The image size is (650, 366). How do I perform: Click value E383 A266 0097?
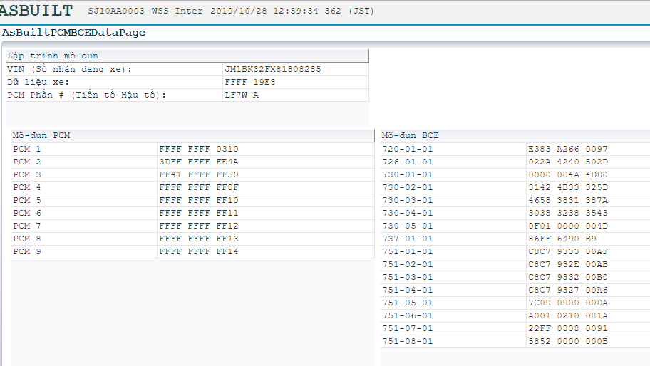(x=567, y=149)
